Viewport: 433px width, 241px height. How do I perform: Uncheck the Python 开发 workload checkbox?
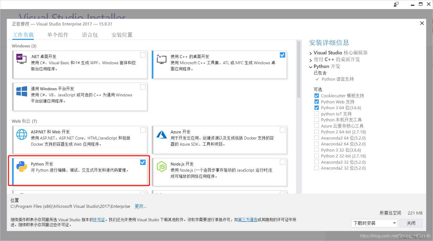[x=143, y=162]
